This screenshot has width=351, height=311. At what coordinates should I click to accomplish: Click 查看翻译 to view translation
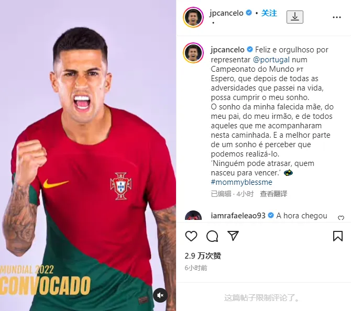click(273, 194)
